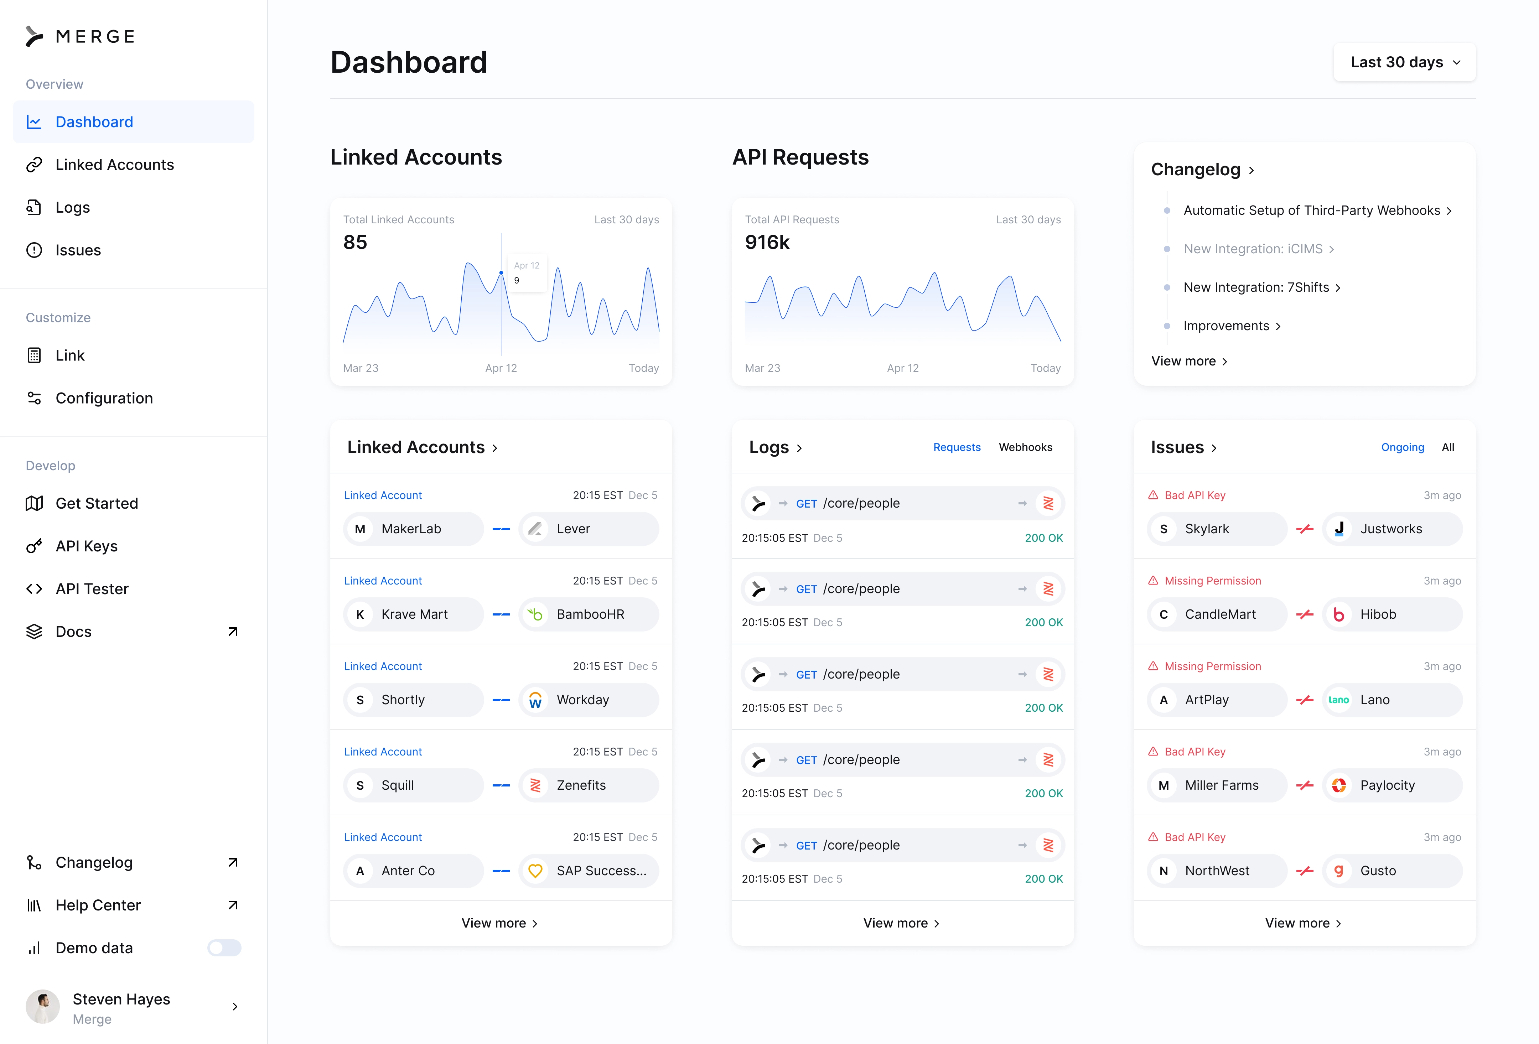Screen dimensions: 1539x1044
Task: Click View more under Logs list
Action: 902,924
